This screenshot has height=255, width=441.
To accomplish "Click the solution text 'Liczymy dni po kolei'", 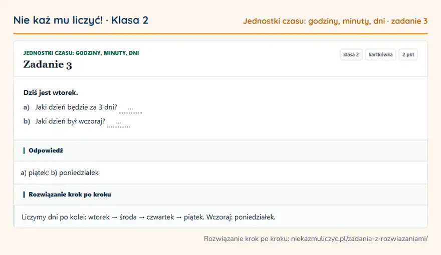I will (x=148, y=217).
